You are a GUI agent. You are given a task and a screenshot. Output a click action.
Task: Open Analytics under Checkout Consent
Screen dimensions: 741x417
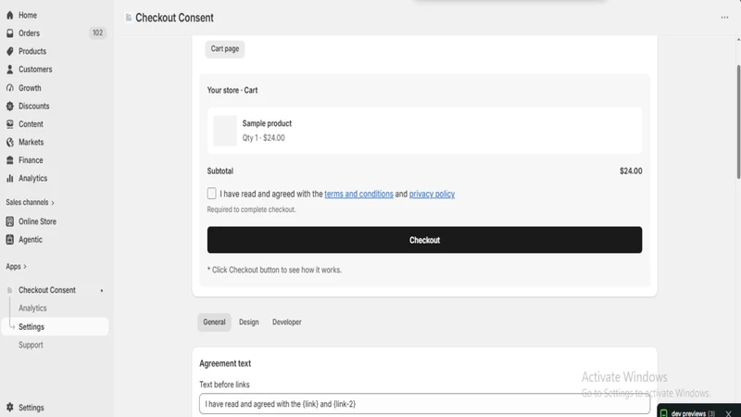click(32, 309)
